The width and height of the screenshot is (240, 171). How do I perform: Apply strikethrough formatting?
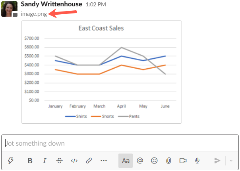pyautogui.click(x=59, y=161)
